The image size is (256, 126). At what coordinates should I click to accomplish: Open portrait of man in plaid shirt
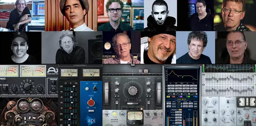(122, 48)
